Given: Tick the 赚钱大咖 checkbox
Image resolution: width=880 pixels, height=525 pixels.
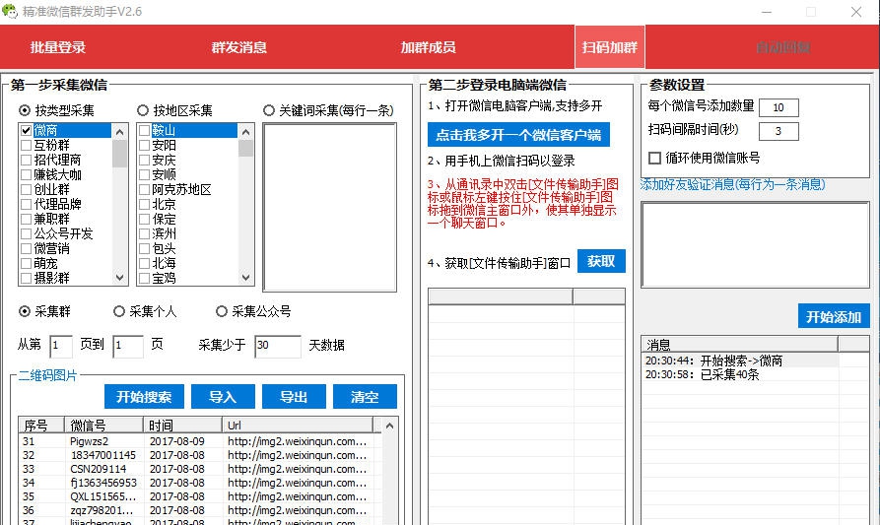Looking at the screenshot, I should pos(26,174).
